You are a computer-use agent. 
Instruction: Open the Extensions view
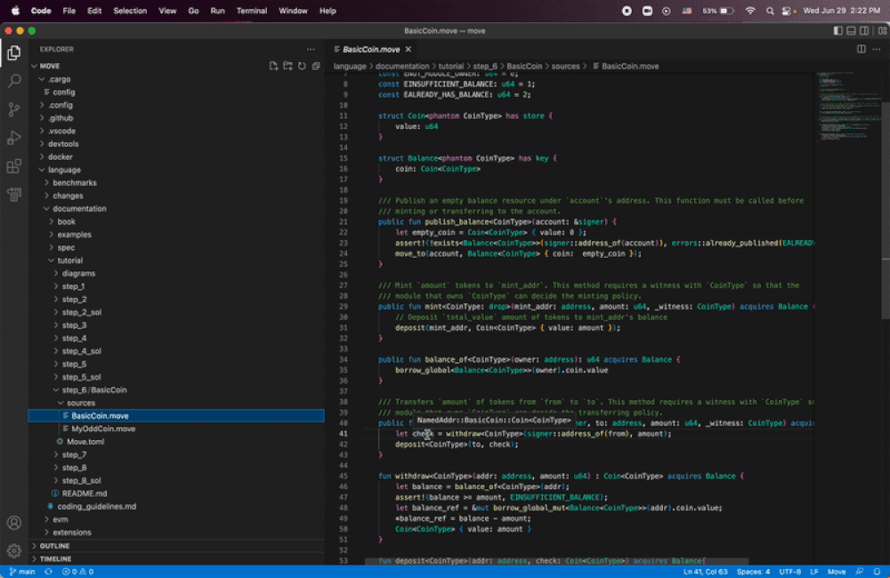click(14, 166)
